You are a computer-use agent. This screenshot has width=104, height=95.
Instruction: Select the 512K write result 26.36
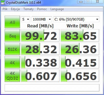(80, 49)
